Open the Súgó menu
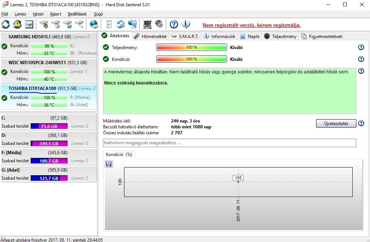Image resolution: width=370 pixels, height=242 pixels. point(98,14)
